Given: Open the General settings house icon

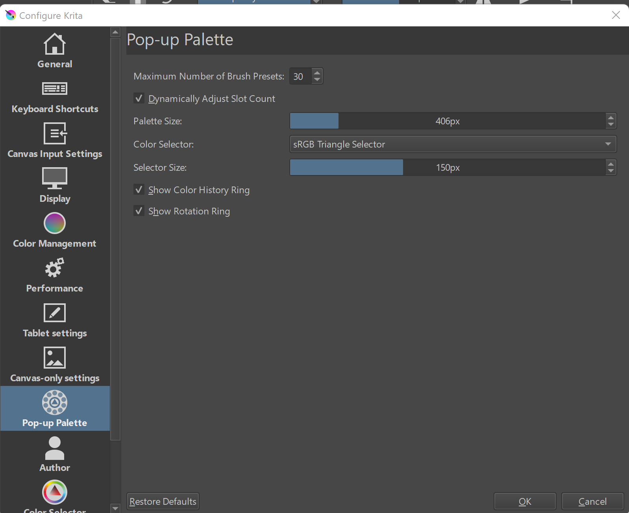Looking at the screenshot, I should coord(55,44).
